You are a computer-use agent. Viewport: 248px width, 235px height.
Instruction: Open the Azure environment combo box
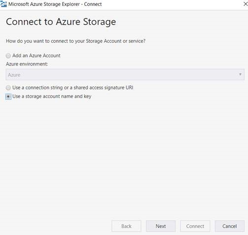125,75
